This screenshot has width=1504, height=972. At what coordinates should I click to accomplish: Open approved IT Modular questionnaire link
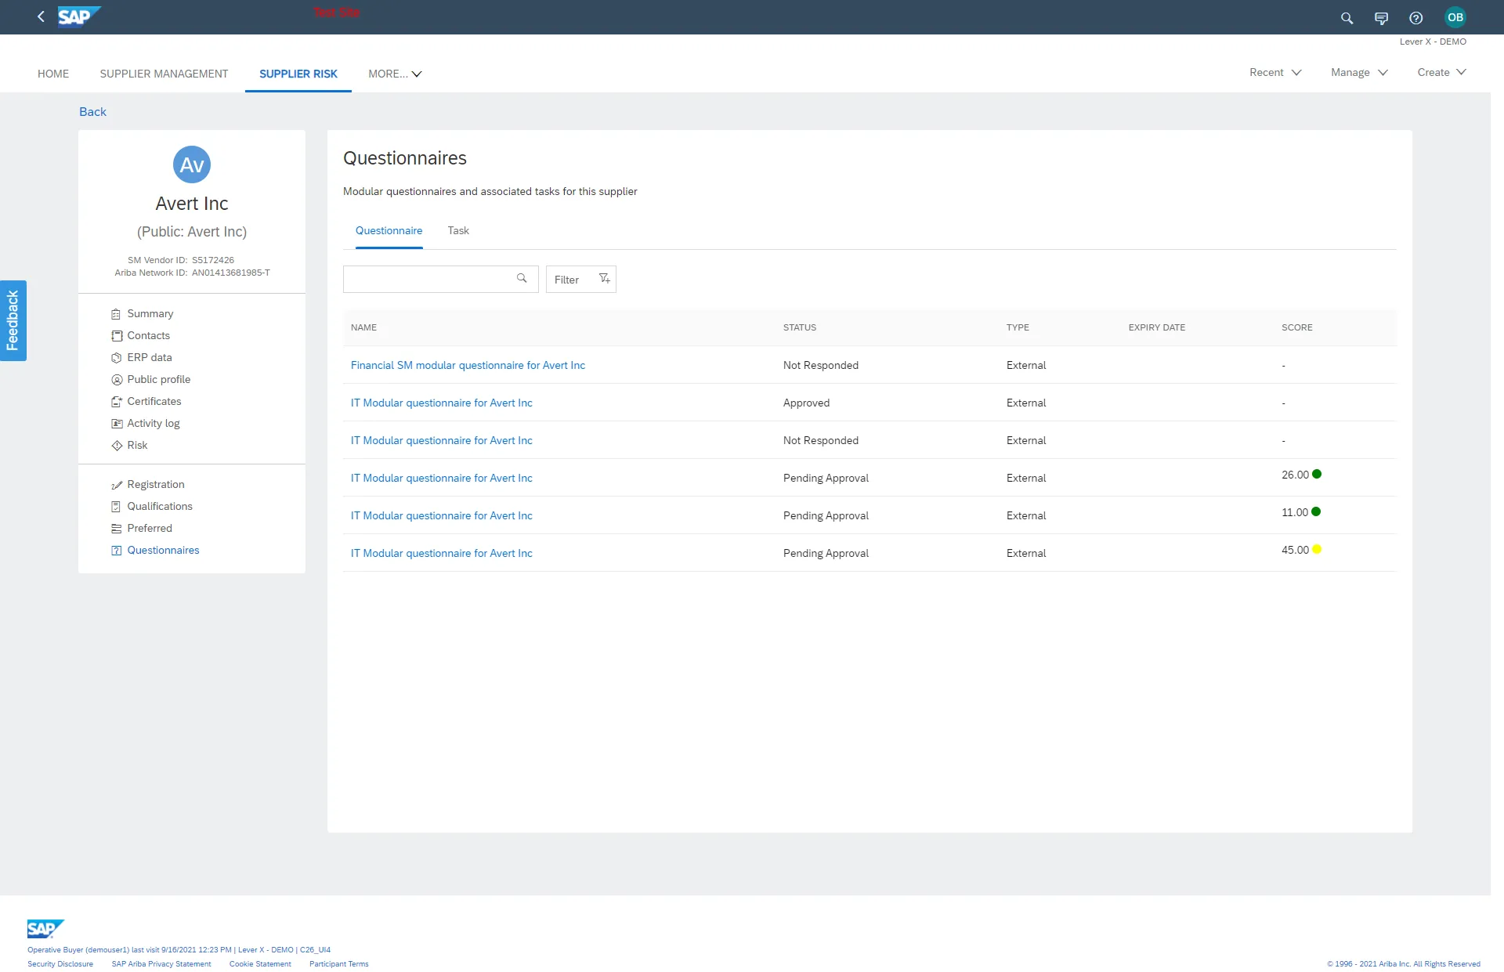[x=442, y=402]
